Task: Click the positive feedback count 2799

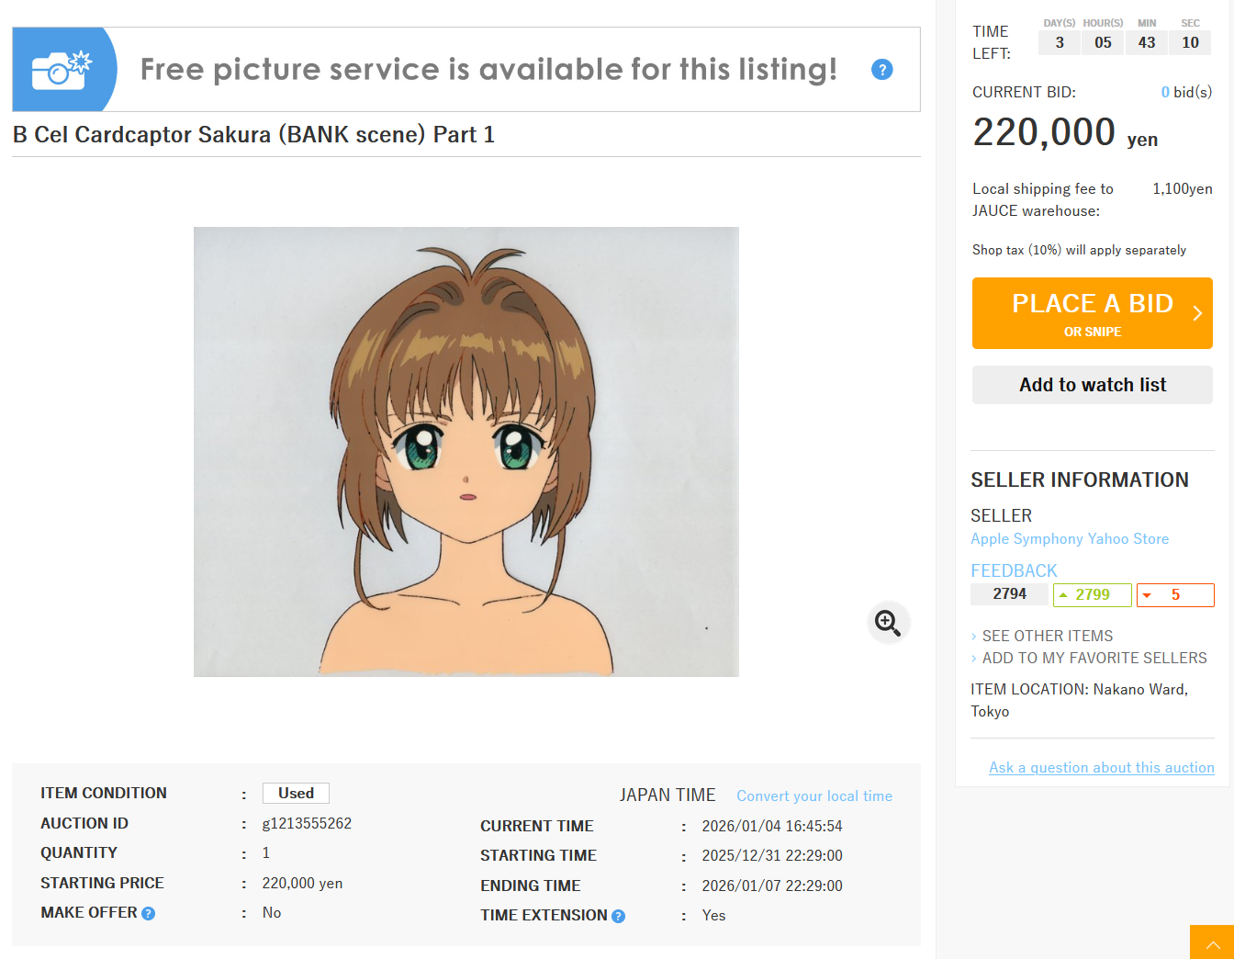Action: 1092,595
